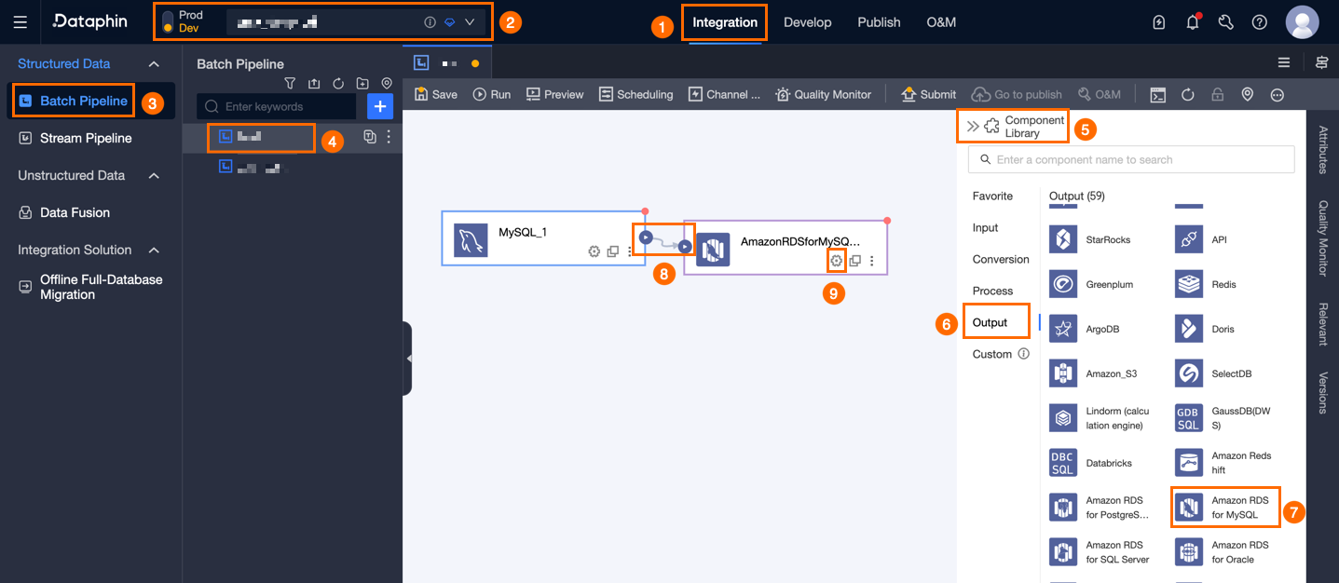1339x583 pixels.
Task: Click the blue plus add pipeline button
Action: point(380,106)
